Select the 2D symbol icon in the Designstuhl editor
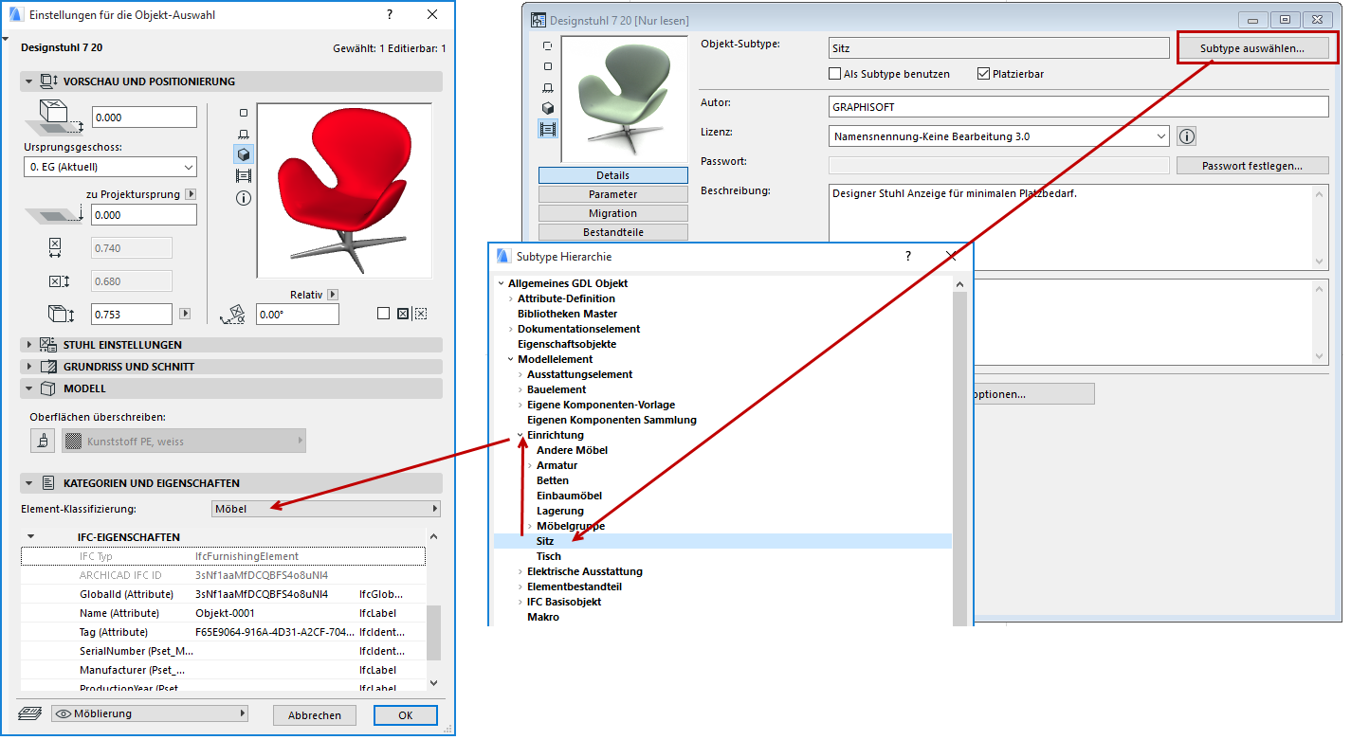The height and width of the screenshot is (740, 1351). [548, 66]
